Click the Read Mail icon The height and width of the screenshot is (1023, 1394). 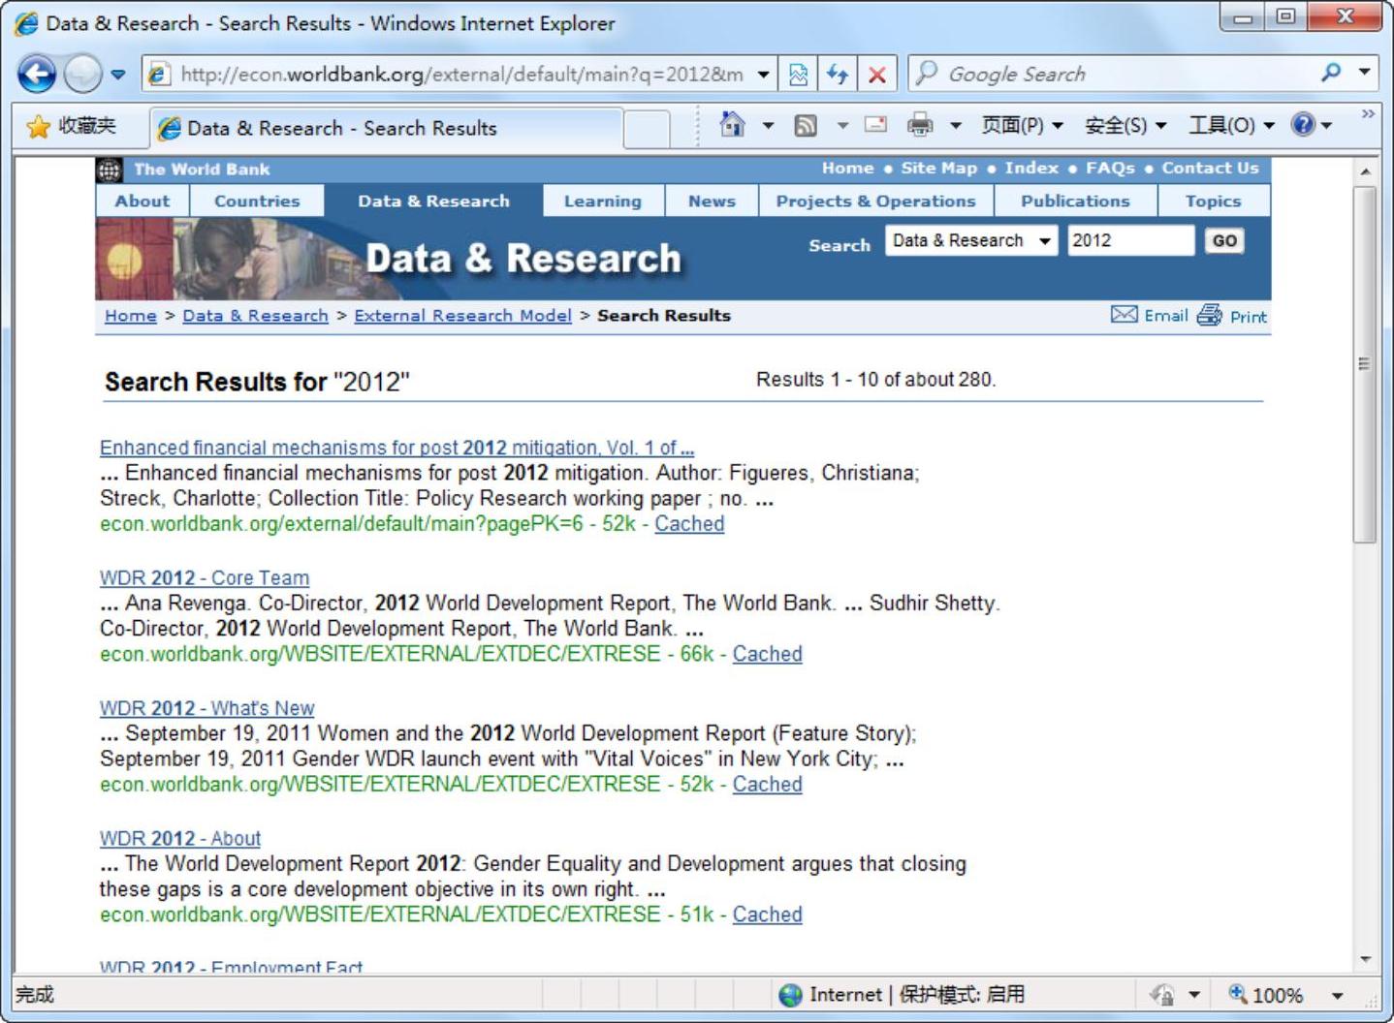[x=876, y=125]
